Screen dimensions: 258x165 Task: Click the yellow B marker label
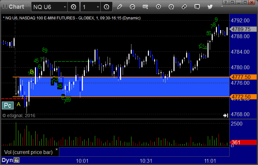coord(32,72)
